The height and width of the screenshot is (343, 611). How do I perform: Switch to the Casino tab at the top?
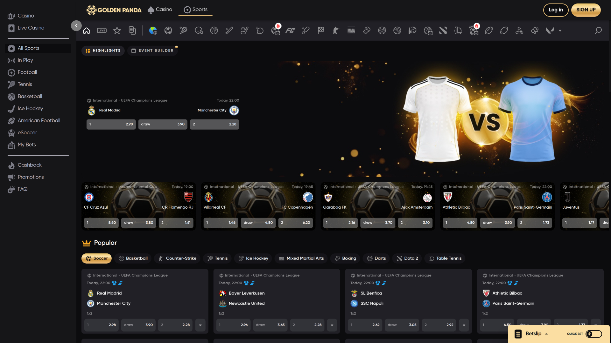coord(159,10)
